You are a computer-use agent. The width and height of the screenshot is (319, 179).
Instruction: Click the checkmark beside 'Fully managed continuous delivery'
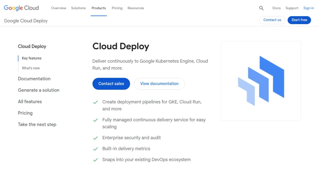(x=95, y=120)
